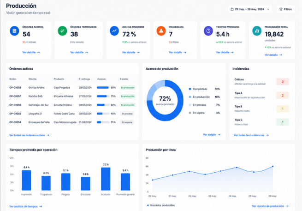Click the 40% progress bar for OP-00055

(x=103, y=114)
